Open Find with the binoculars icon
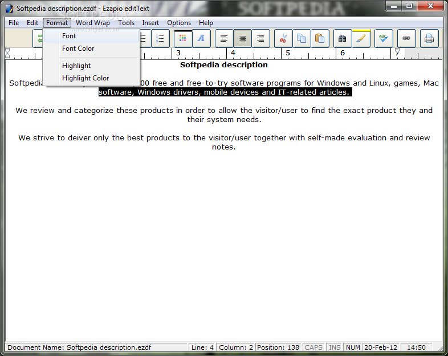448x356 pixels. click(343, 39)
